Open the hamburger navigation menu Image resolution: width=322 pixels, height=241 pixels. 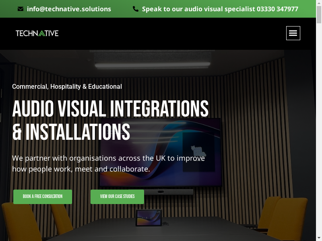click(x=293, y=33)
